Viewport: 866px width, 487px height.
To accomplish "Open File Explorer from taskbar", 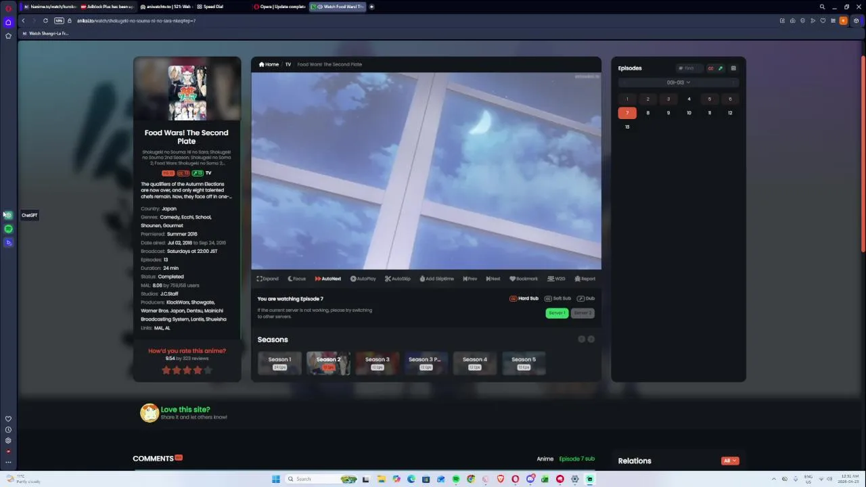I will point(382,479).
